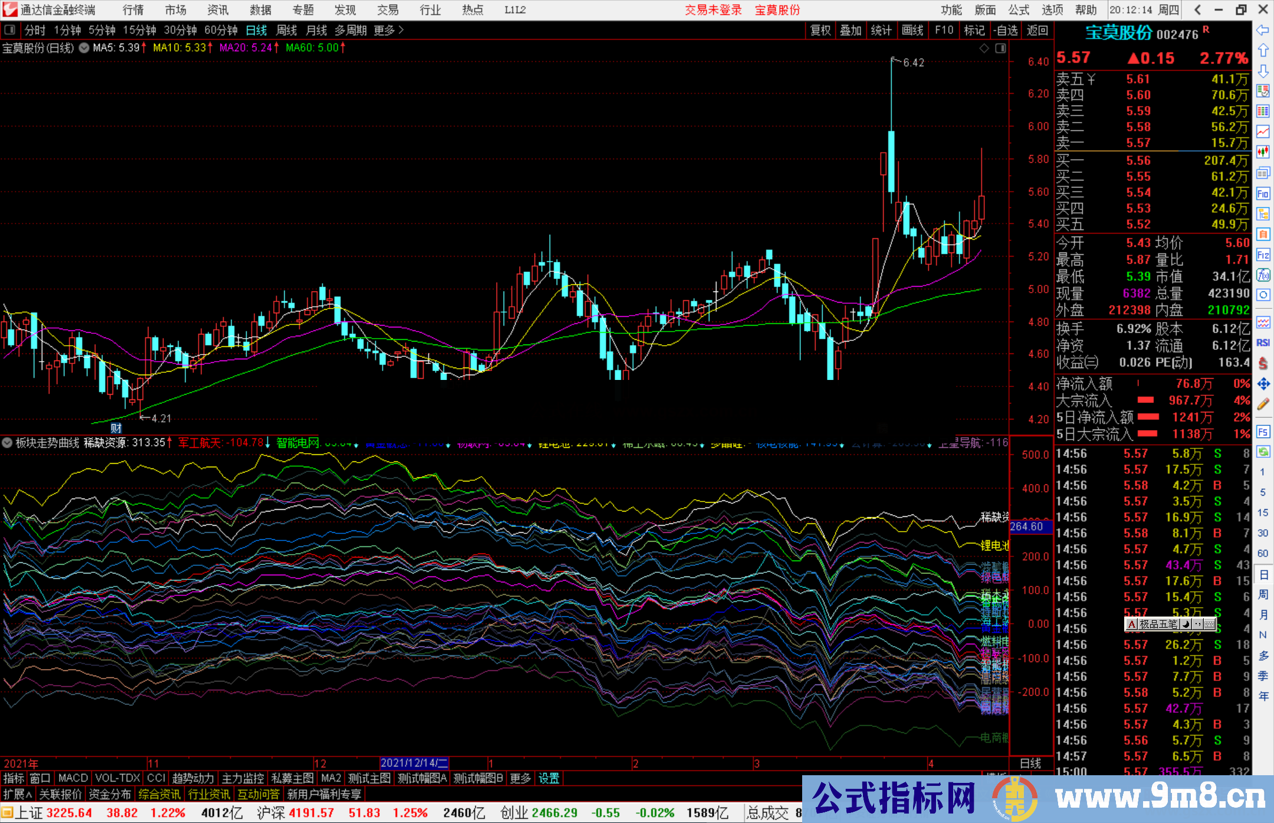Open the stacked windows icon in the sidebar
1274x823 pixels.
coord(1263,173)
